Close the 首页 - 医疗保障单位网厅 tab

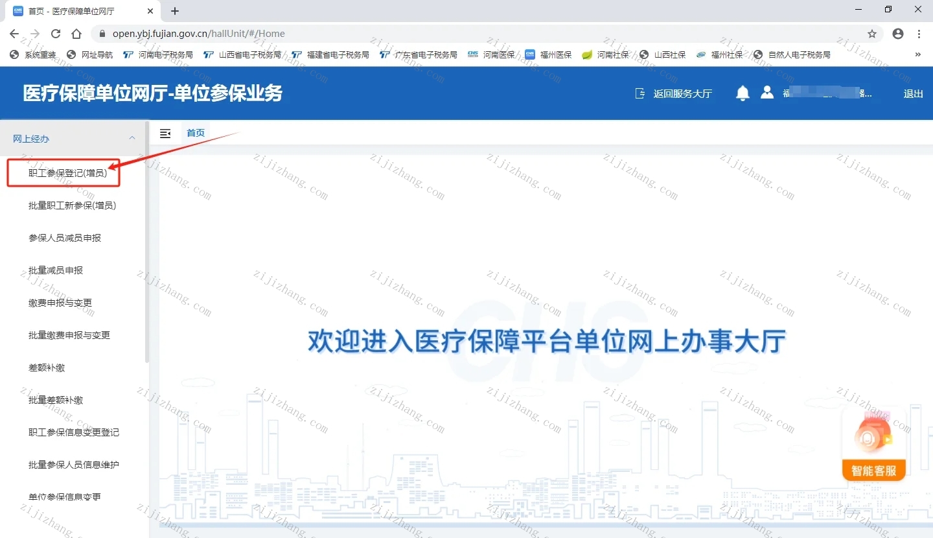point(150,11)
